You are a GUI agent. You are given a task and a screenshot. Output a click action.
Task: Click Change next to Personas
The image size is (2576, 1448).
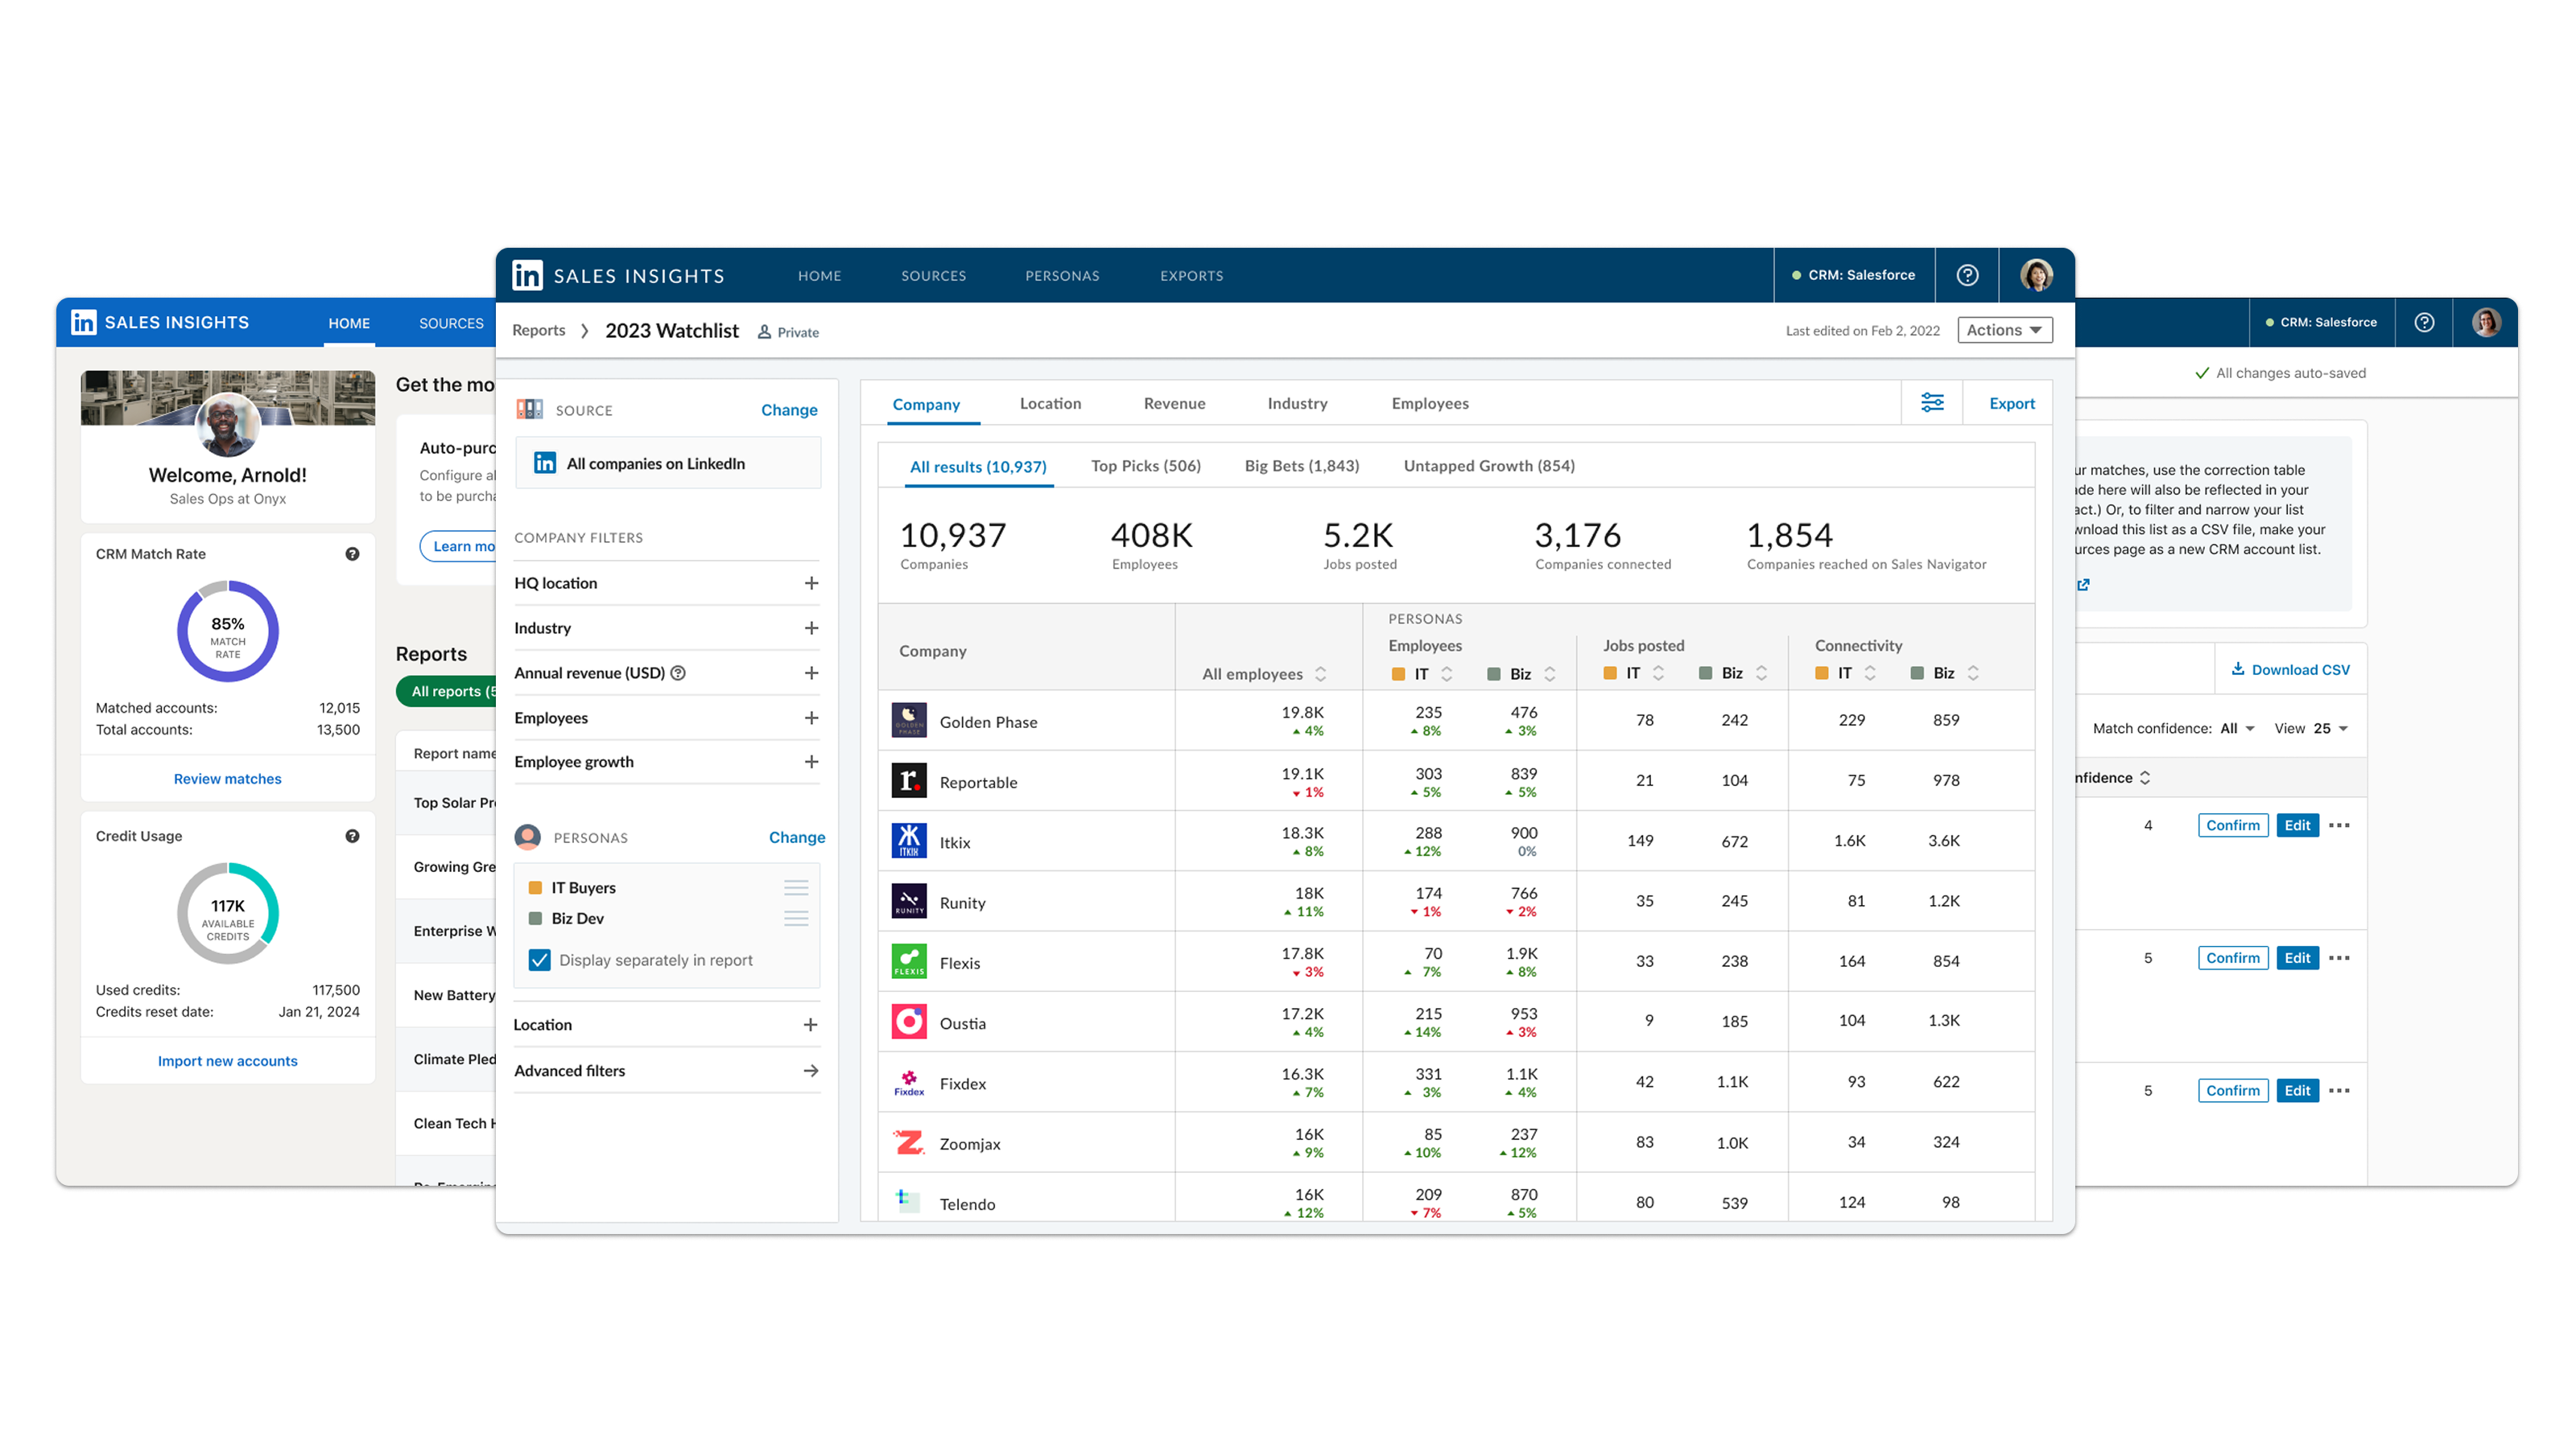click(x=796, y=837)
